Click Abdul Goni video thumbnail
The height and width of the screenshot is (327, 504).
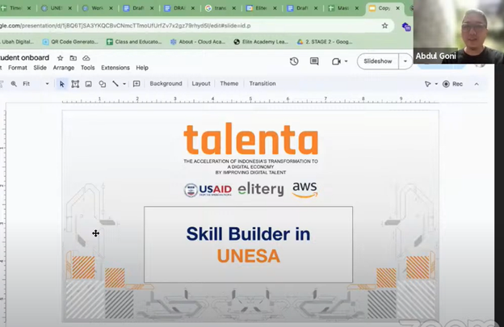(458, 31)
